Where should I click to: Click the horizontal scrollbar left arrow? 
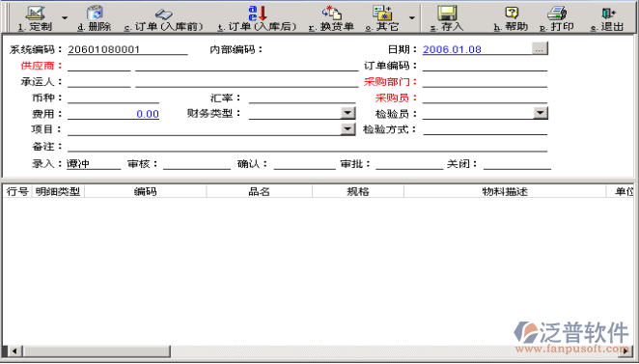[14, 350]
